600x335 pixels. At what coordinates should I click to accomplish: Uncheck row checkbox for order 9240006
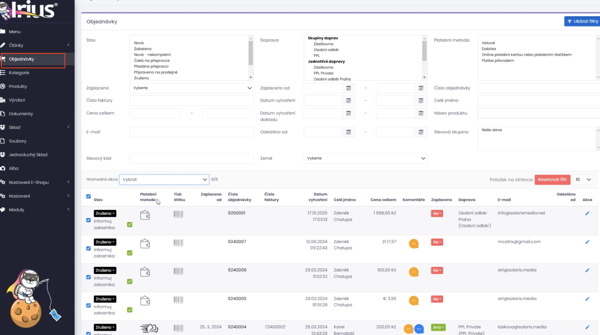[x=88, y=277]
